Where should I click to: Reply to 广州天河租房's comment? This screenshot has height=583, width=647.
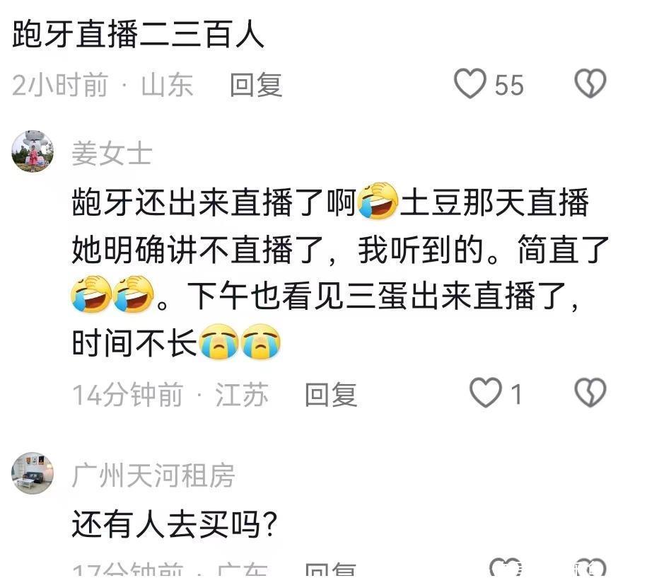pyautogui.click(x=331, y=570)
